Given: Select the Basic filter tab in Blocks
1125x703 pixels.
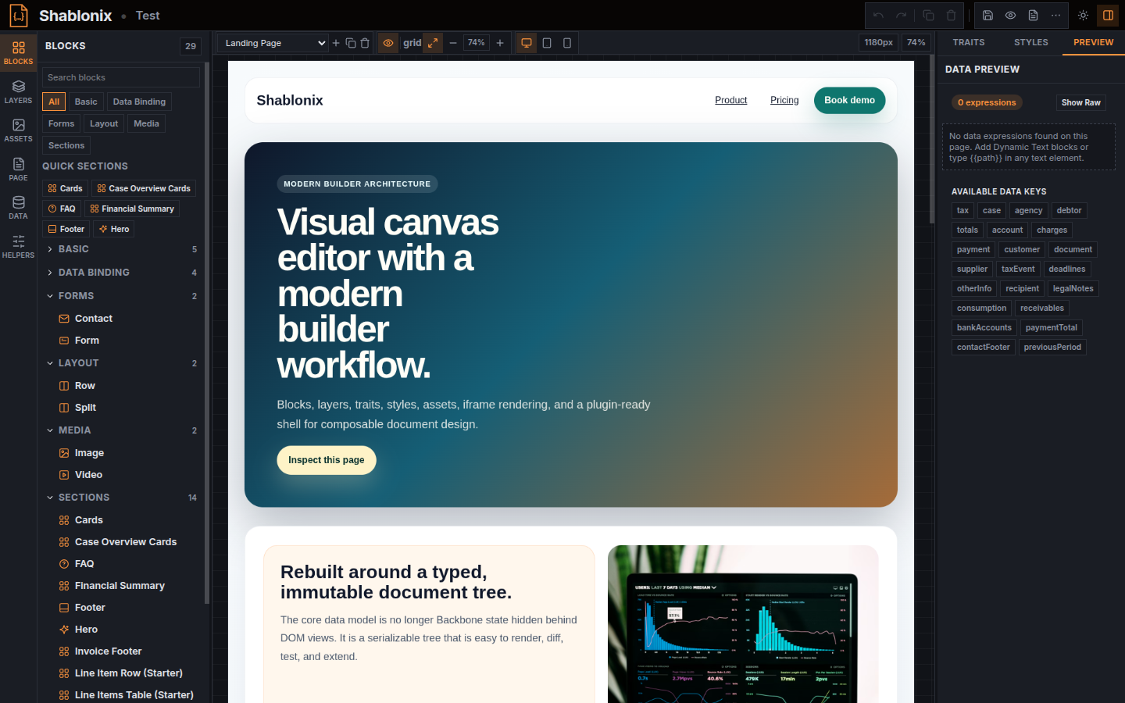Looking at the screenshot, I should coord(86,102).
